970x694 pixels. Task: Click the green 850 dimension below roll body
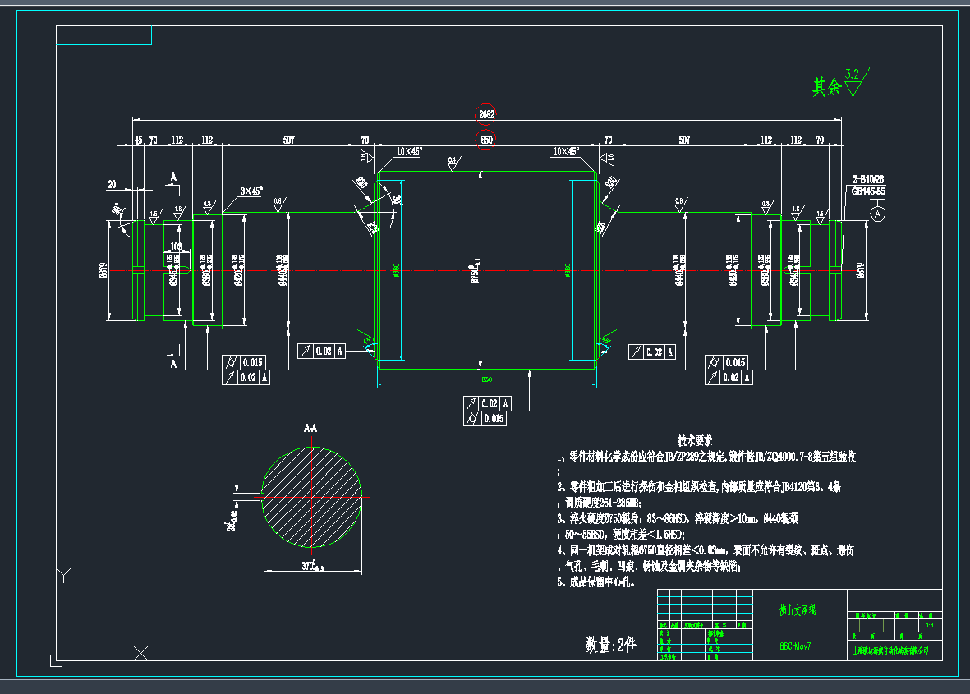(x=486, y=379)
